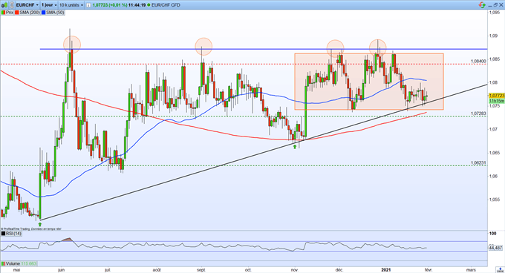Click the black RSI color swatch
Viewport: 505px width, 273px height.
click(x=3, y=234)
